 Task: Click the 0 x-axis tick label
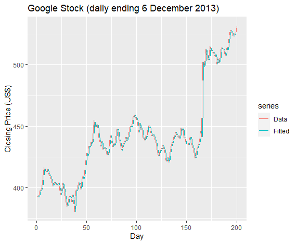tap(36, 228)
